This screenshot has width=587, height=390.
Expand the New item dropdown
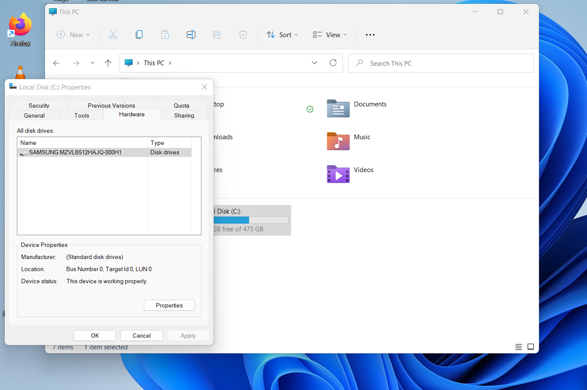pos(88,35)
